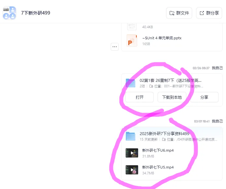Screen dimensions: 226x189
Task: Click the 打开 button on the shared folder
Action: pos(139,97)
